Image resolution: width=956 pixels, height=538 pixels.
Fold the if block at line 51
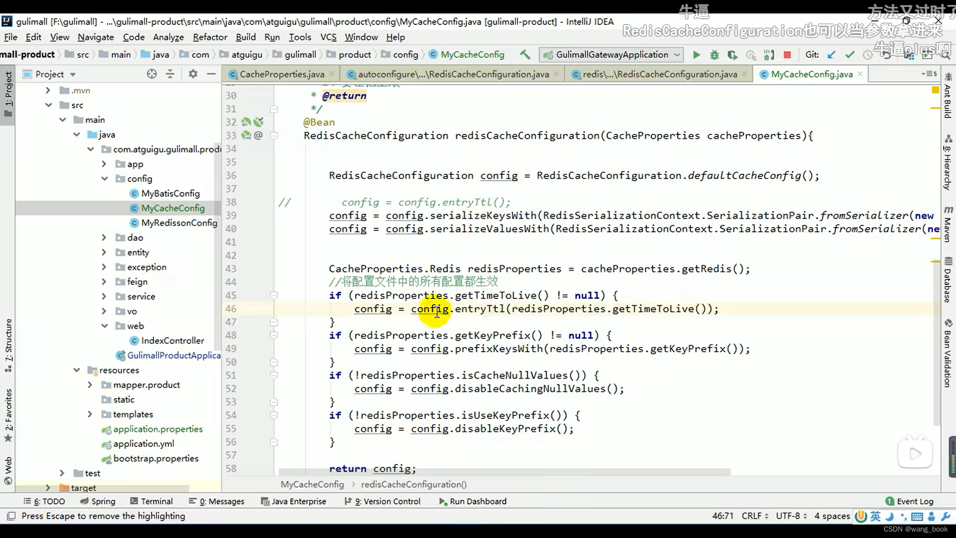pos(274,375)
